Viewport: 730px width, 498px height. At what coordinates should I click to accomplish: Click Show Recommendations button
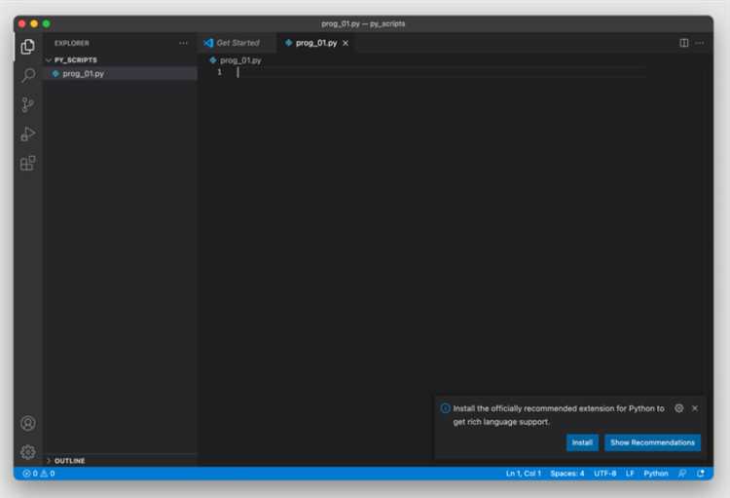click(652, 442)
